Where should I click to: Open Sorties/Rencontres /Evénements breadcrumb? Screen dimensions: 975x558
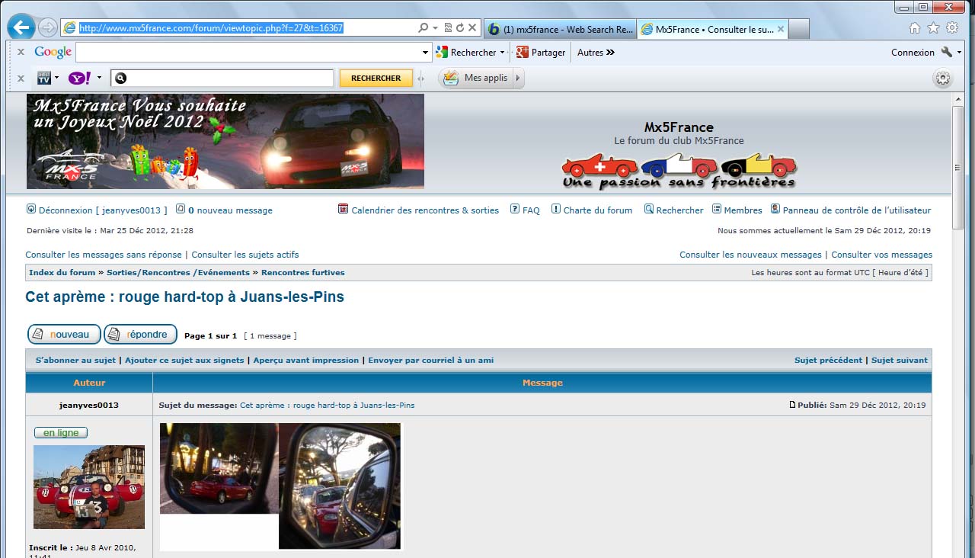point(178,272)
